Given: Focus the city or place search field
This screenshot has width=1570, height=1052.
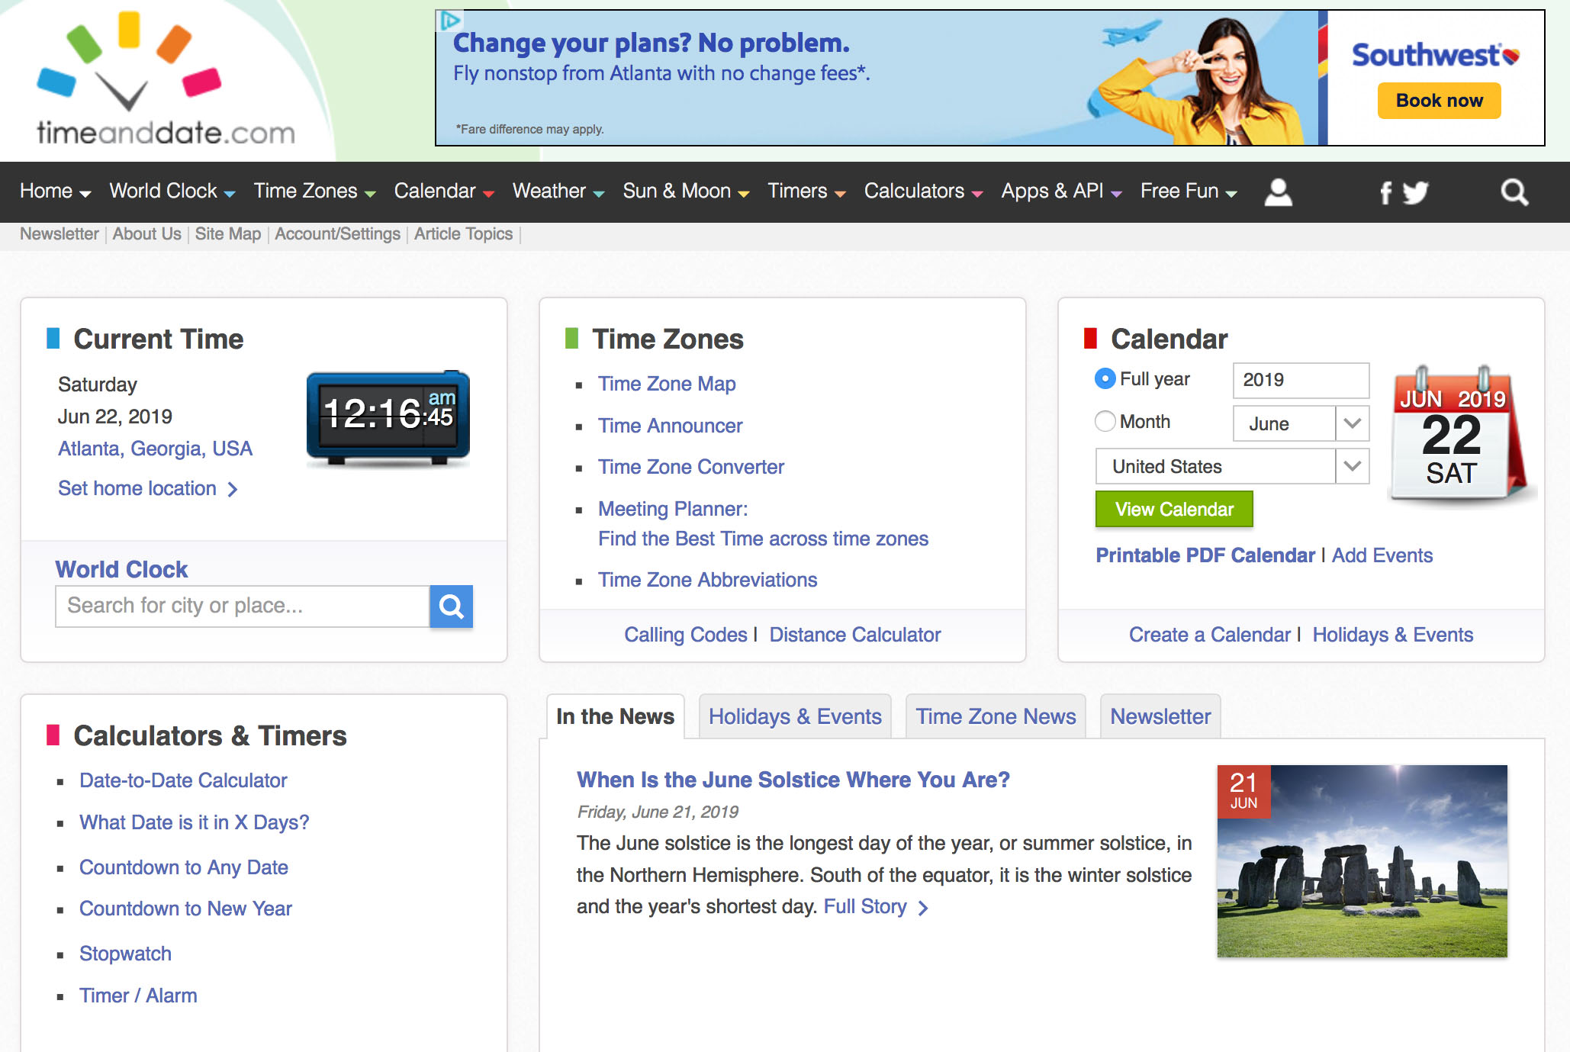Looking at the screenshot, I should pos(243,606).
